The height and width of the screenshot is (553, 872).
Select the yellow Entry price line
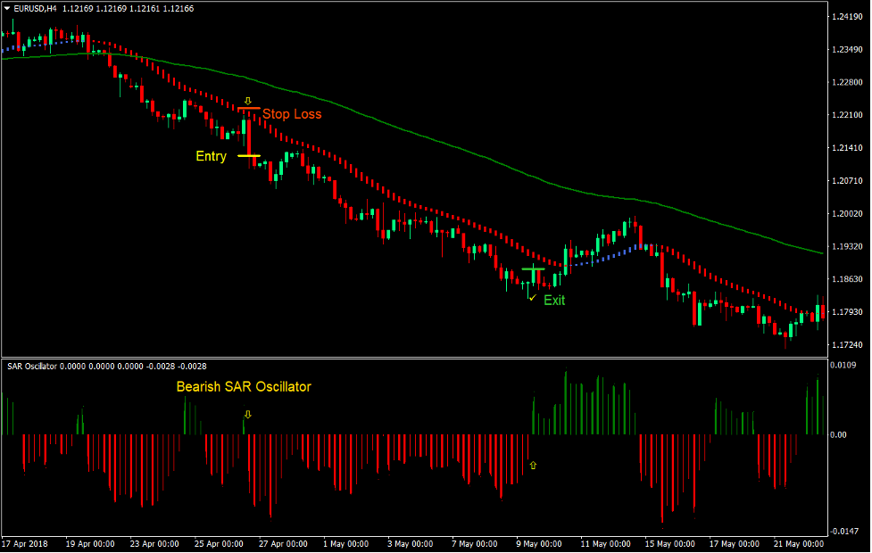pyautogui.click(x=248, y=156)
